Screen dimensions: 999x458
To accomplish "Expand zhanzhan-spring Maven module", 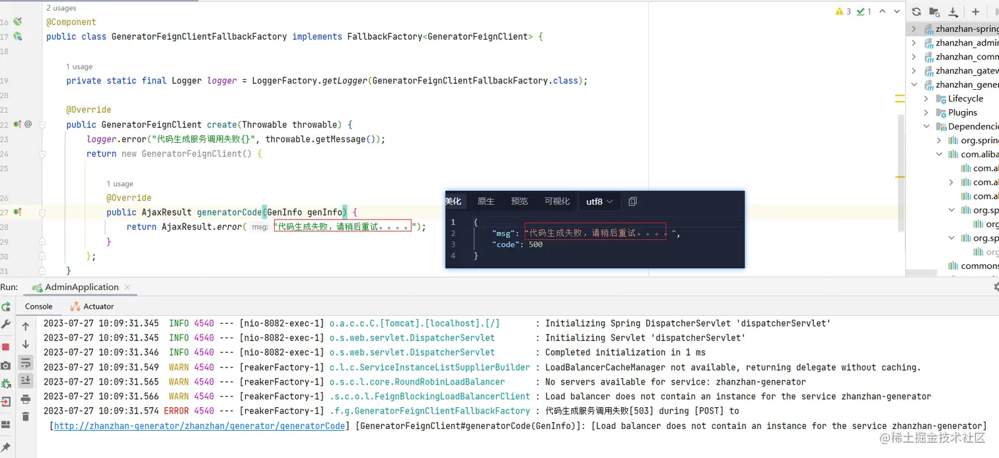I will point(914,29).
